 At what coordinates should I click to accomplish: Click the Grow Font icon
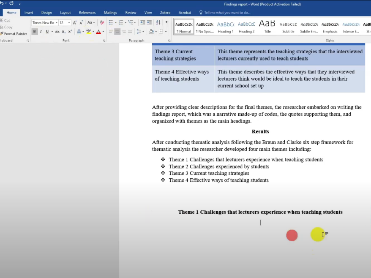pyautogui.click(x=75, y=23)
